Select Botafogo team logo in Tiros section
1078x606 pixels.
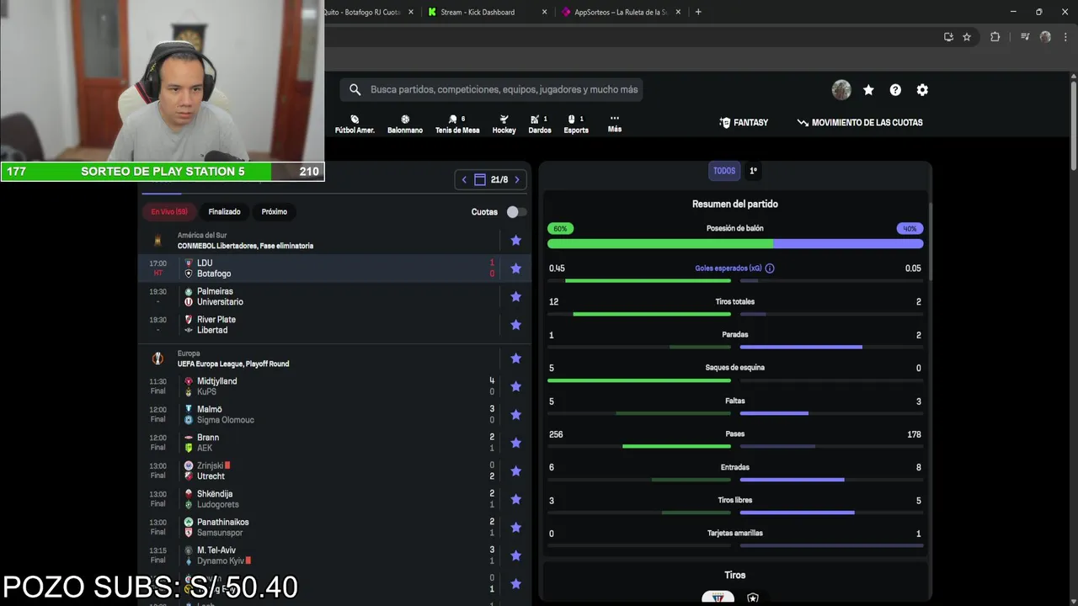click(x=753, y=598)
